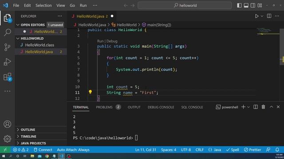This screenshot has width=284, height=159.
Task: Show the code action lightbulb
Action: point(90,92)
